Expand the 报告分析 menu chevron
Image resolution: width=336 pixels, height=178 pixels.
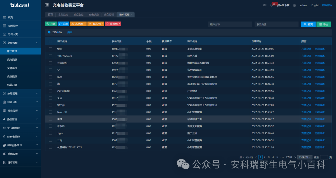pyautogui.click(x=37, y=111)
